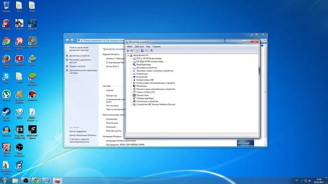This screenshot has height=184, width=328.
Task: Open the OBS taskbar button
Action: (26, 180)
